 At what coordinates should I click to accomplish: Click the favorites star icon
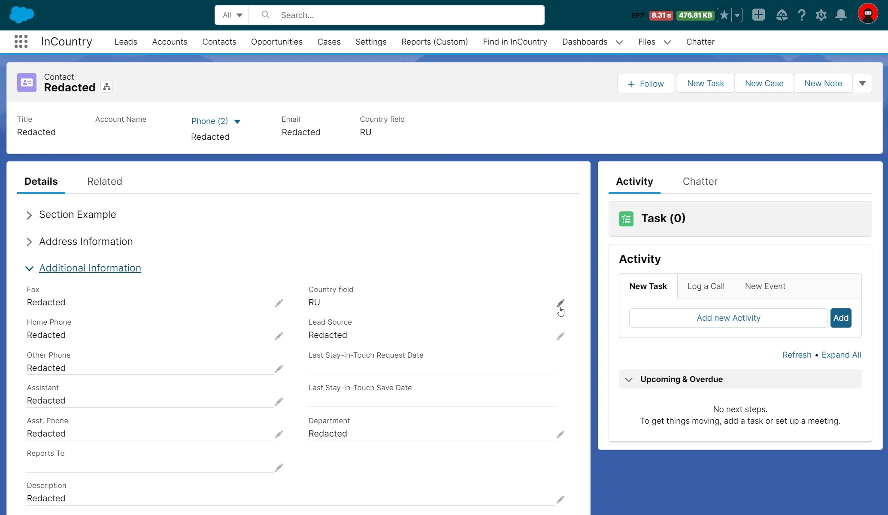pyautogui.click(x=724, y=15)
